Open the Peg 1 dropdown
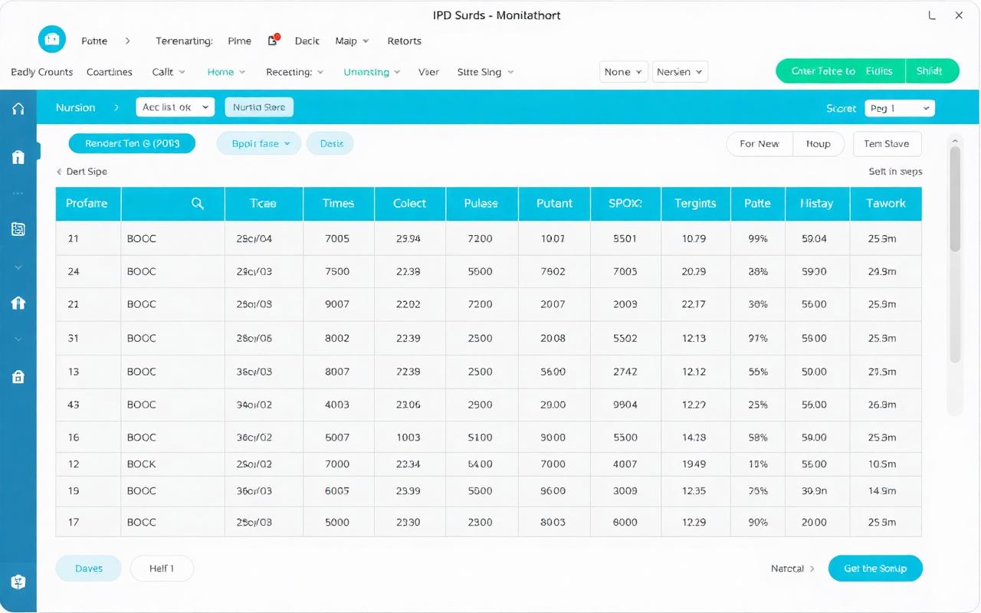This screenshot has height=613, width=981. 900,108
